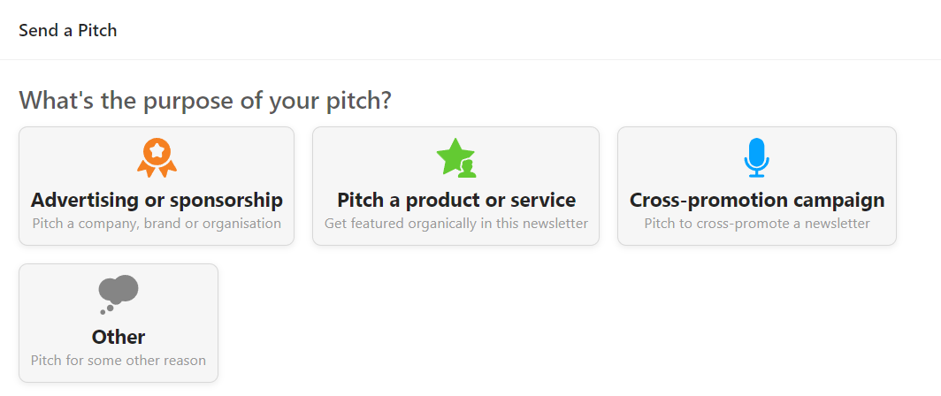Click the green star icon
The image size is (941, 396).
454,156
